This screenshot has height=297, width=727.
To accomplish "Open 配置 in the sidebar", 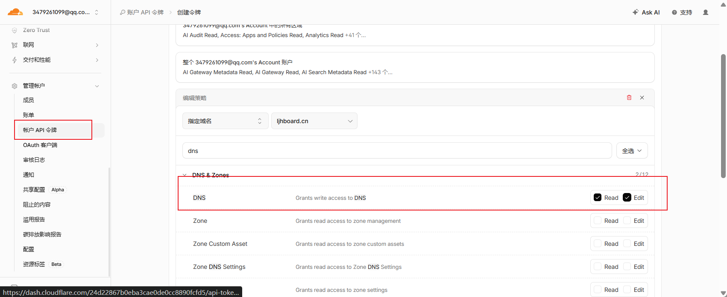I will coord(29,249).
